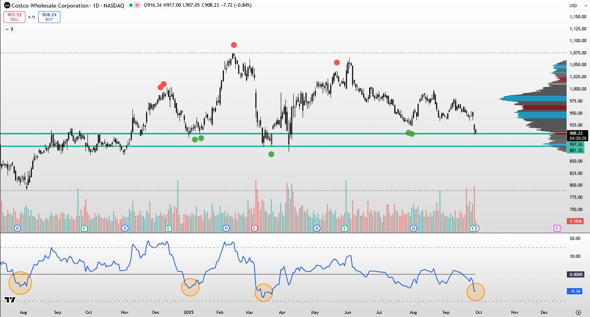Click the green market status dot

tap(131, 6)
